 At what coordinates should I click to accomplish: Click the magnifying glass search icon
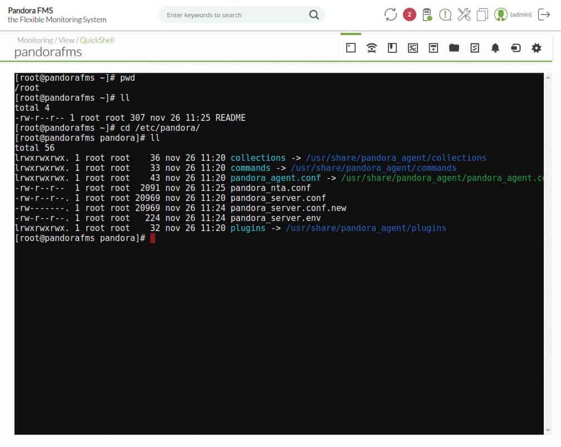[x=314, y=14]
